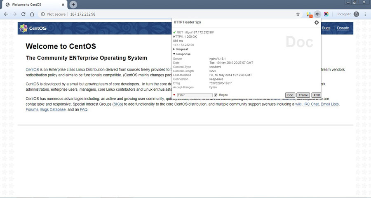Click the Not secure label in address bar
Viewport: 371px width, 198px height.
tap(56, 14)
